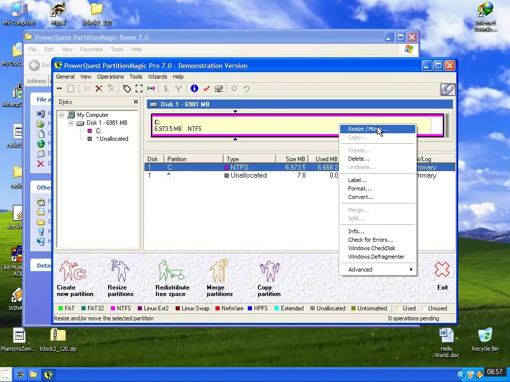Click the Size MB column header
Screen dimensions: 510x382
coord(291,159)
